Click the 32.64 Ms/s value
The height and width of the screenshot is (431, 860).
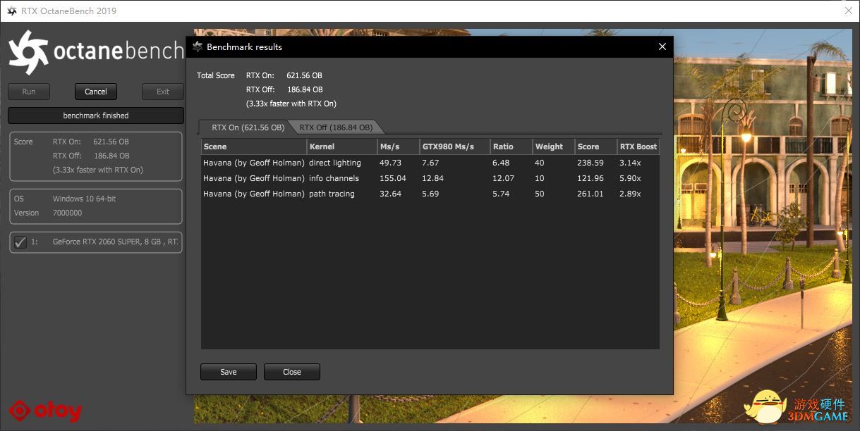391,194
